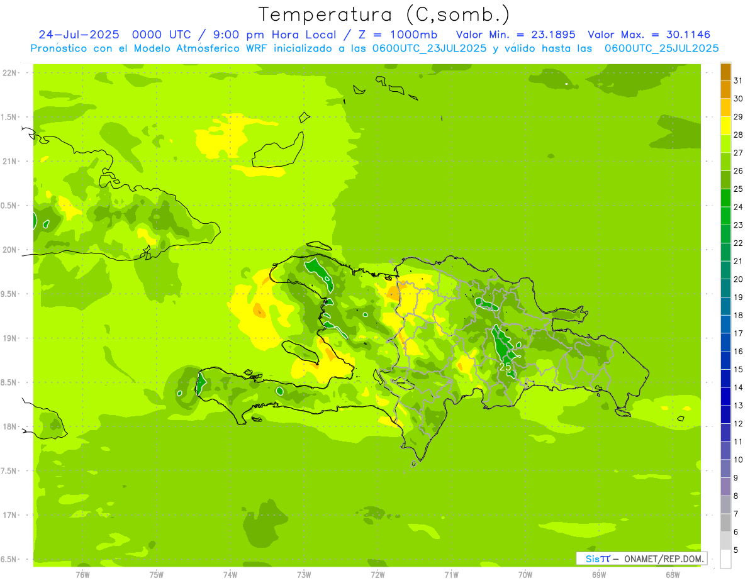The image size is (755, 583).
Task: Click the "8.5N" latitude axis label
Action: (x=9, y=382)
